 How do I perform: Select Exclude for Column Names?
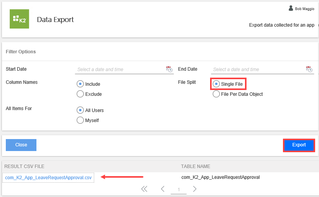pos(80,94)
